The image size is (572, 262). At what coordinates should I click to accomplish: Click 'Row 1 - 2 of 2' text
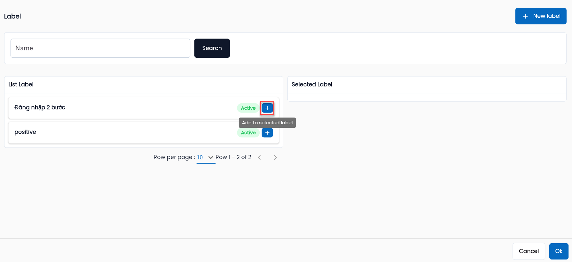coord(233,157)
